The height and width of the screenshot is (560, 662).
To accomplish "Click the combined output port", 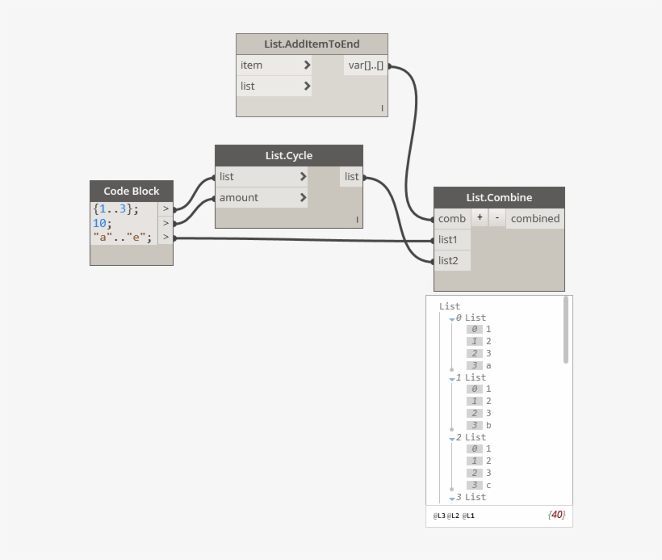I will click(x=534, y=218).
